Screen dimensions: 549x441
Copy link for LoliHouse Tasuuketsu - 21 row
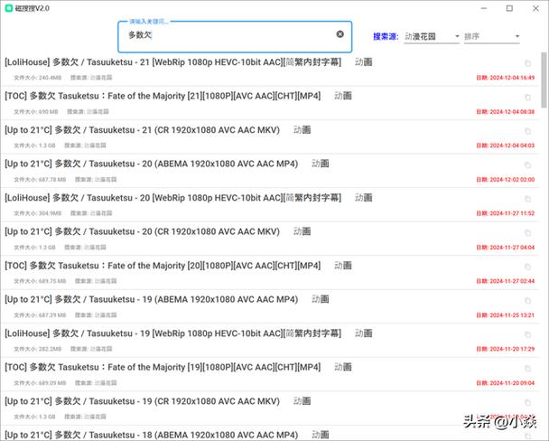527,63
